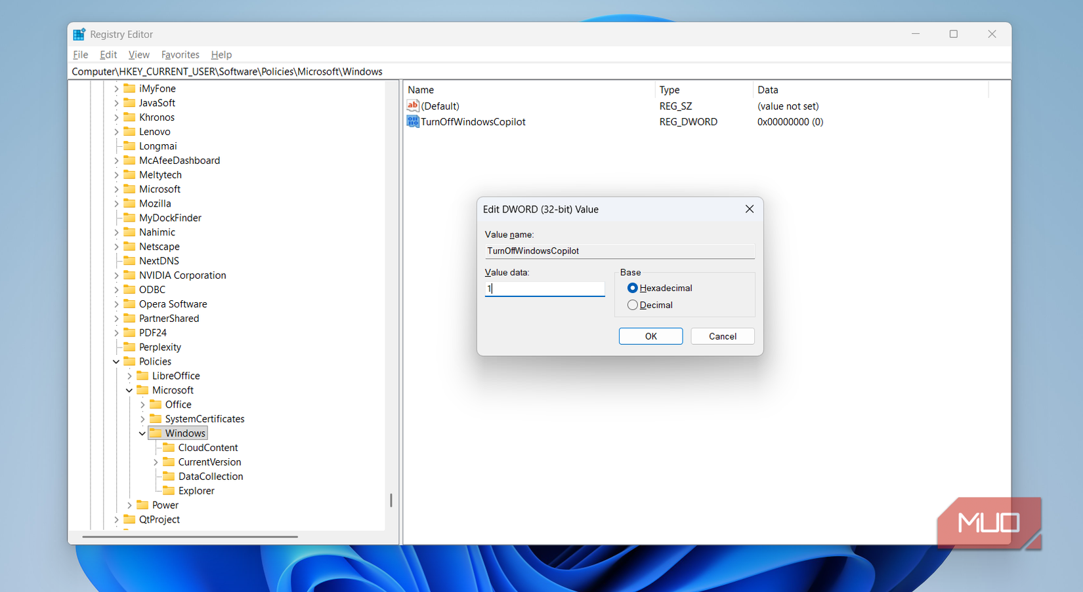Image resolution: width=1083 pixels, height=592 pixels.
Task: Open the File menu
Action: (81, 54)
